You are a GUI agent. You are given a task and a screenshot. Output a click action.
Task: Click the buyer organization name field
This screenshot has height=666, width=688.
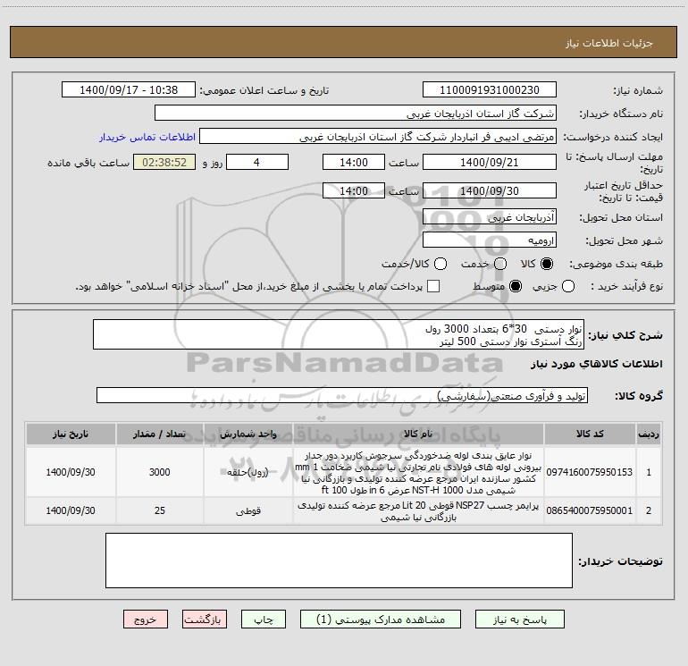click(x=356, y=114)
